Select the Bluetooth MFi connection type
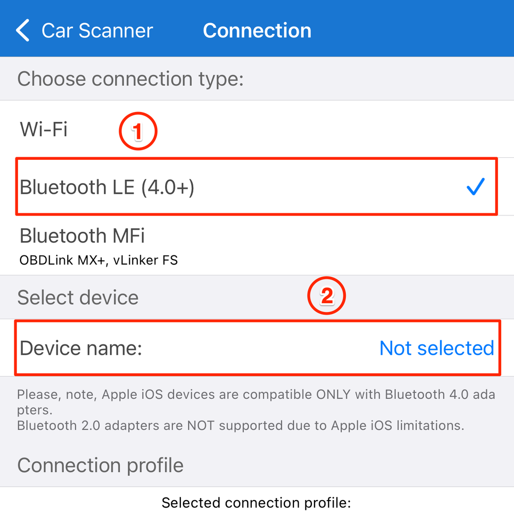The height and width of the screenshot is (514, 514). coord(82,236)
